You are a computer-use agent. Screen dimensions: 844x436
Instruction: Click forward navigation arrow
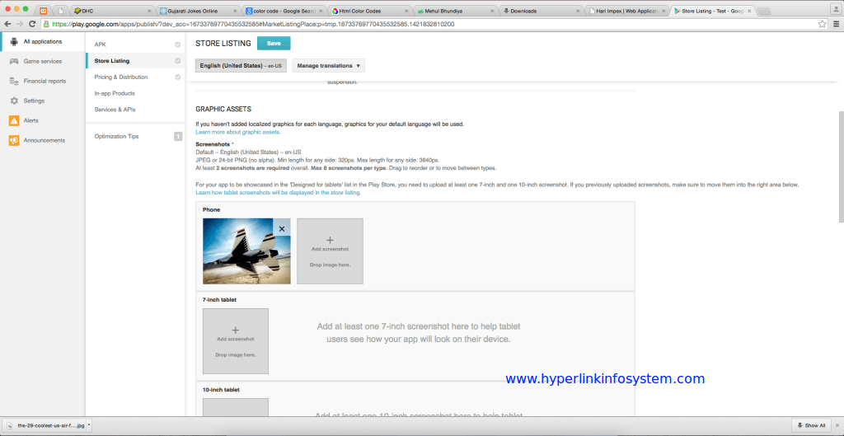20,24
